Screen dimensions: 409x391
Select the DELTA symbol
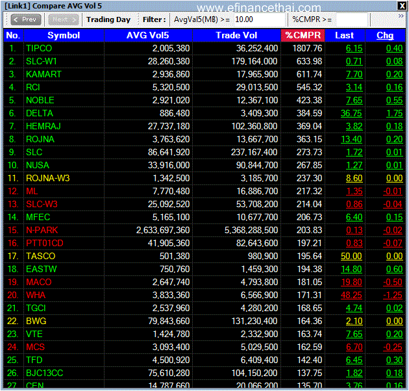click(40, 113)
